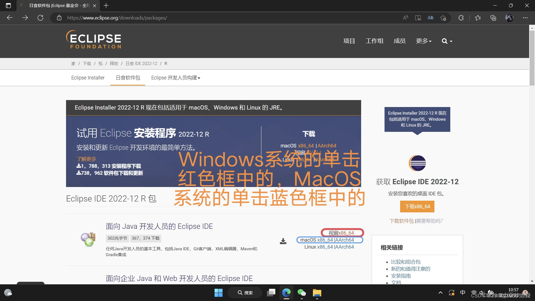Click the browser refresh icon
The image size is (535, 301).
pos(40,18)
